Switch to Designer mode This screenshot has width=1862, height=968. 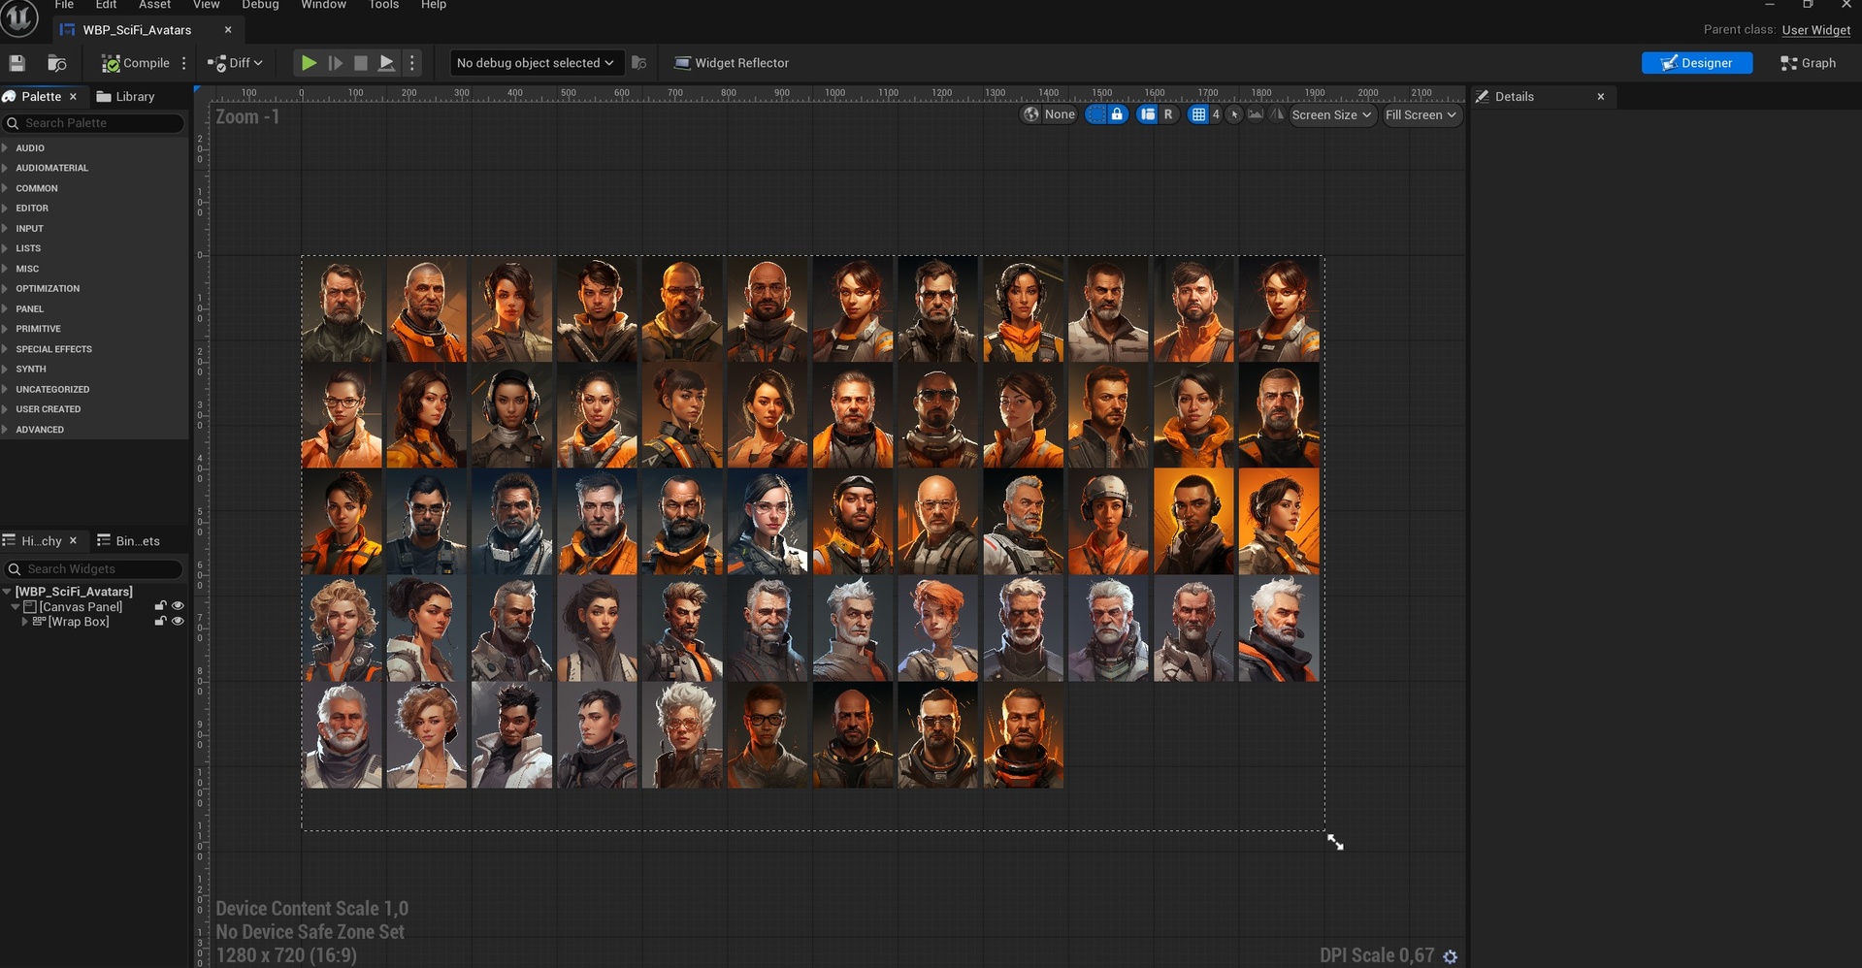pyautogui.click(x=1696, y=63)
